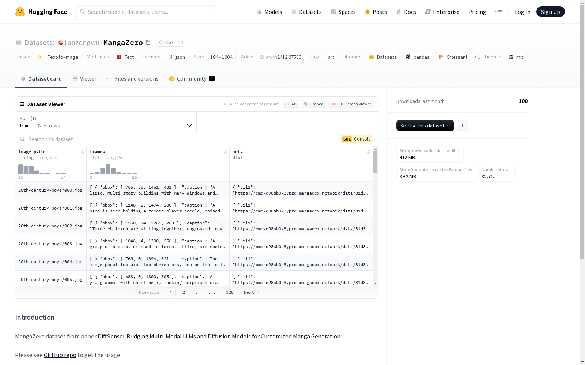The height and width of the screenshot is (365, 585).
Task: Open Posts in the top navigation
Action: click(x=376, y=12)
